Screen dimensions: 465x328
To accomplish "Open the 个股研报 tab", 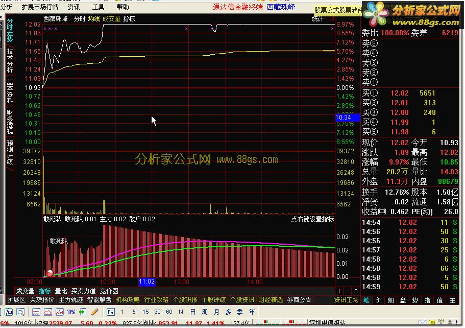I will [185, 300].
